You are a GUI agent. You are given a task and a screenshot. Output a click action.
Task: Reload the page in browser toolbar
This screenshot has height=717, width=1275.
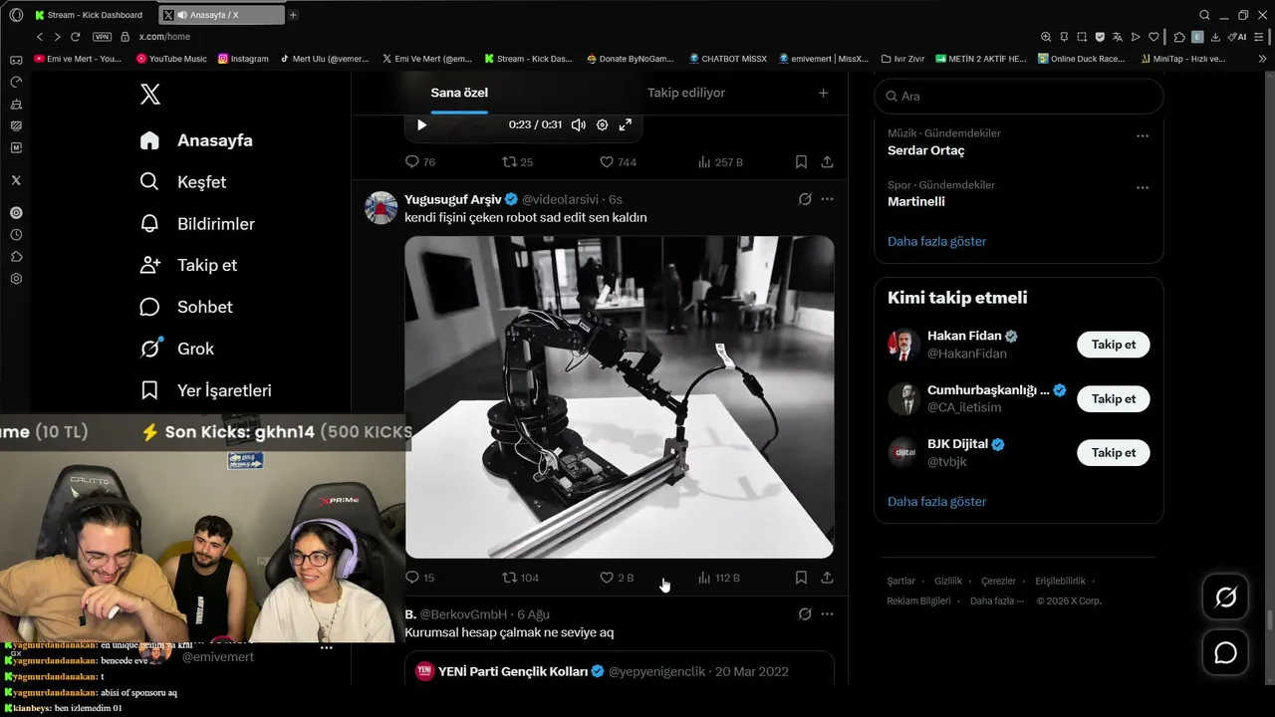tap(75, 37)
